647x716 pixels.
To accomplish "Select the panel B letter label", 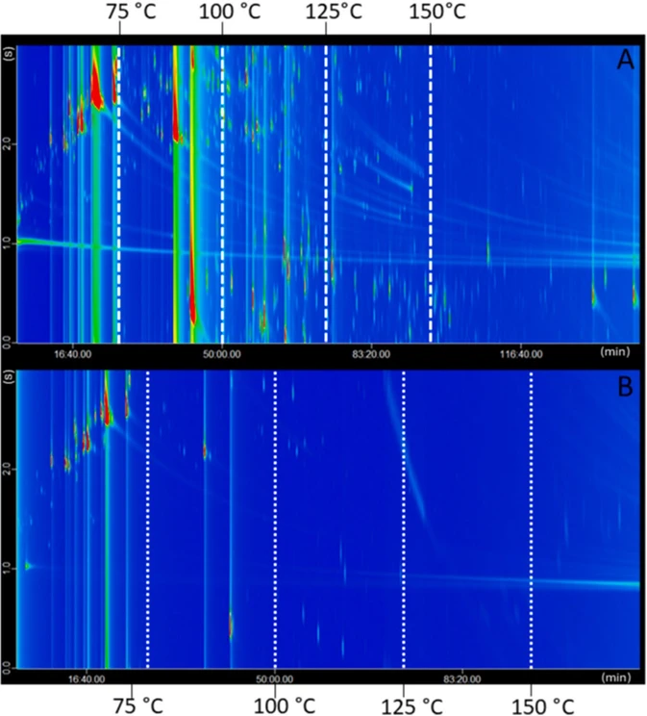I will [x=625, y=387].
